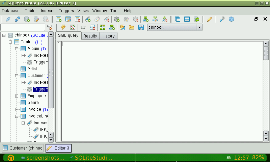
Task: Collapse the chinook database node
Action: pyautogui.click(x=4, y=35)
